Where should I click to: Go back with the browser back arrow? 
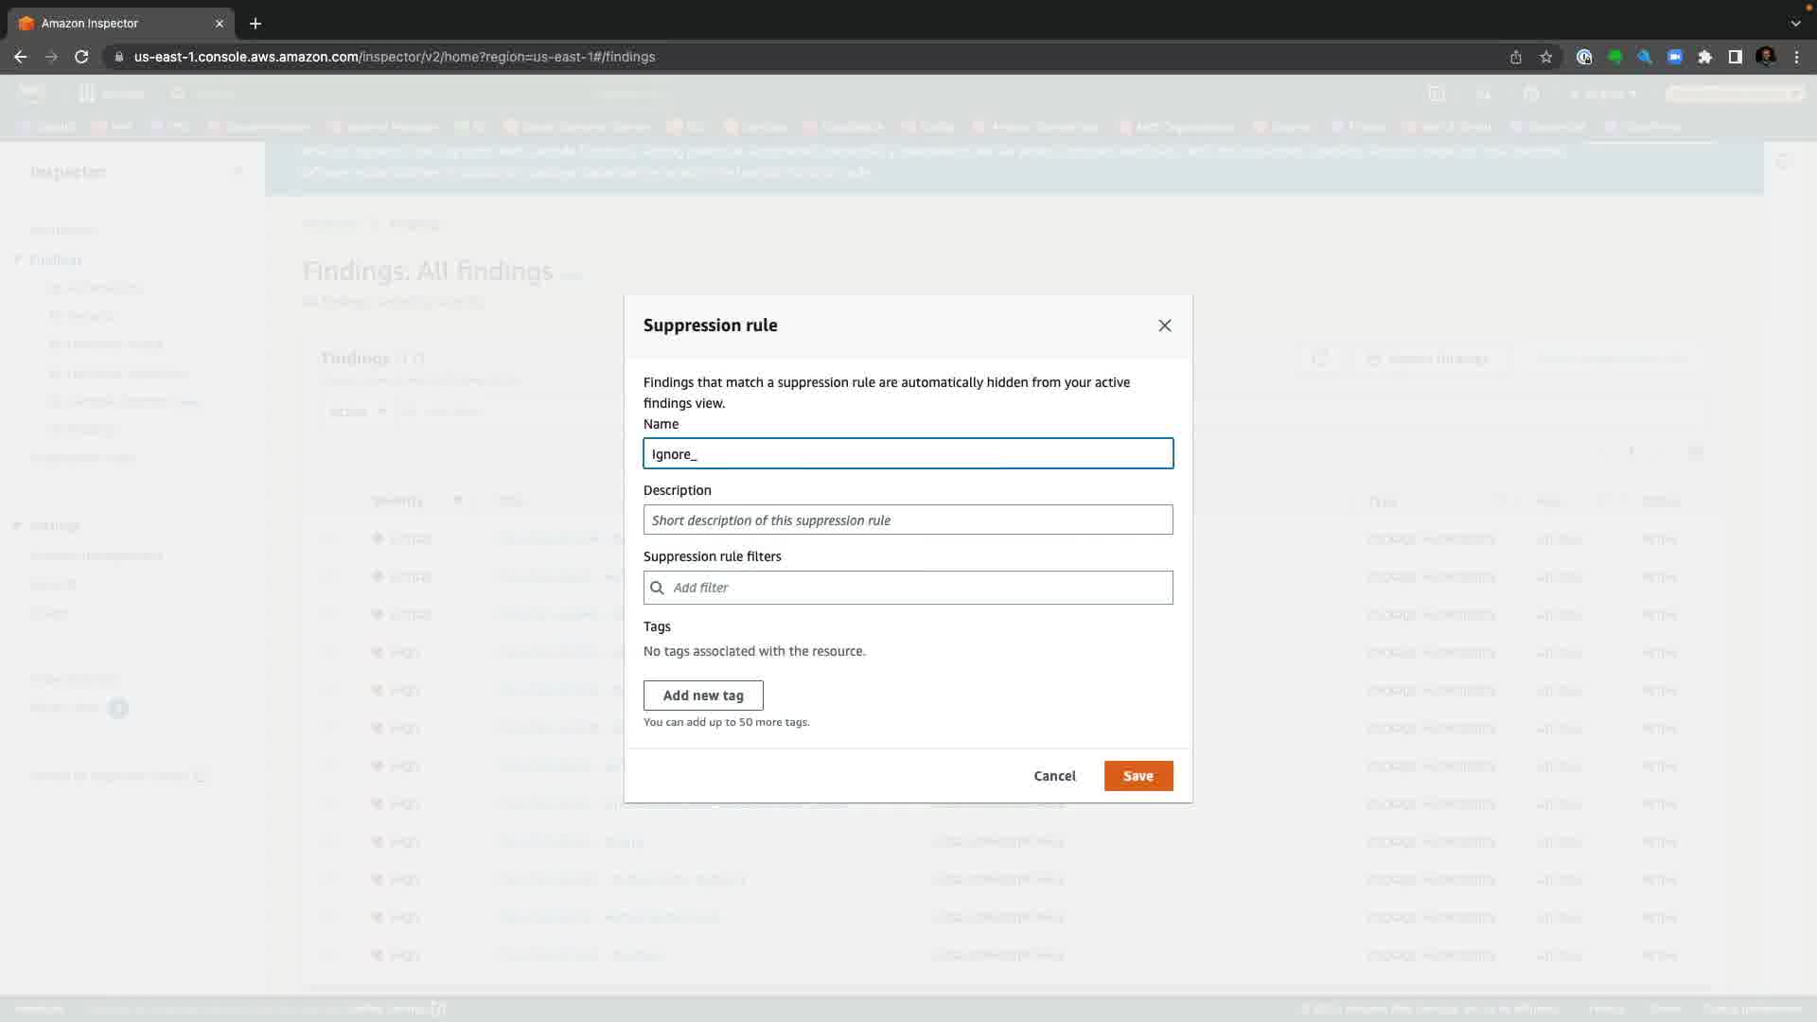click(x=20, y=57)
